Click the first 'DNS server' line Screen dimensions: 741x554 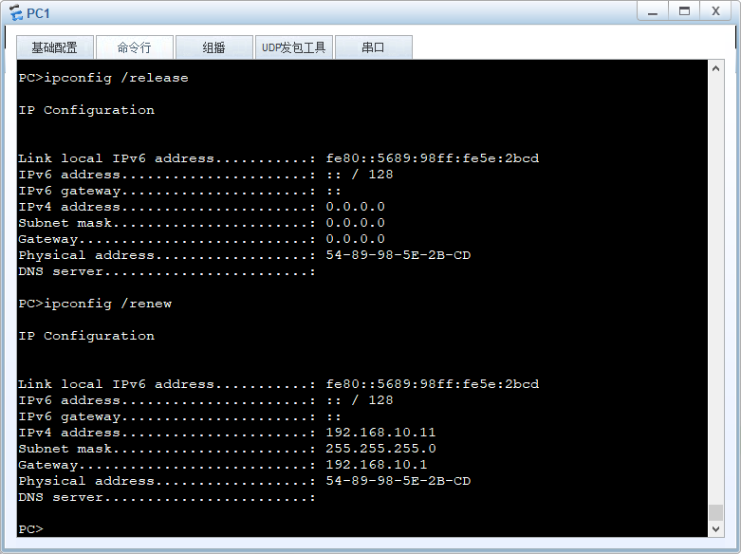(x=167, y=271)
